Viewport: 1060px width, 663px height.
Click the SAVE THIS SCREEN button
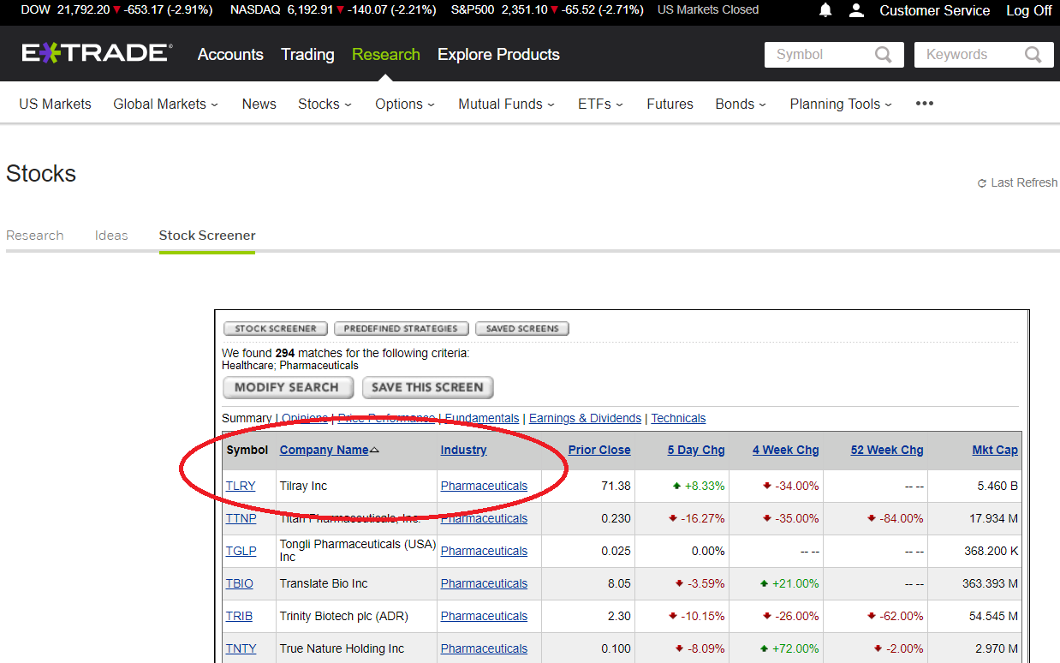(427, 387)
